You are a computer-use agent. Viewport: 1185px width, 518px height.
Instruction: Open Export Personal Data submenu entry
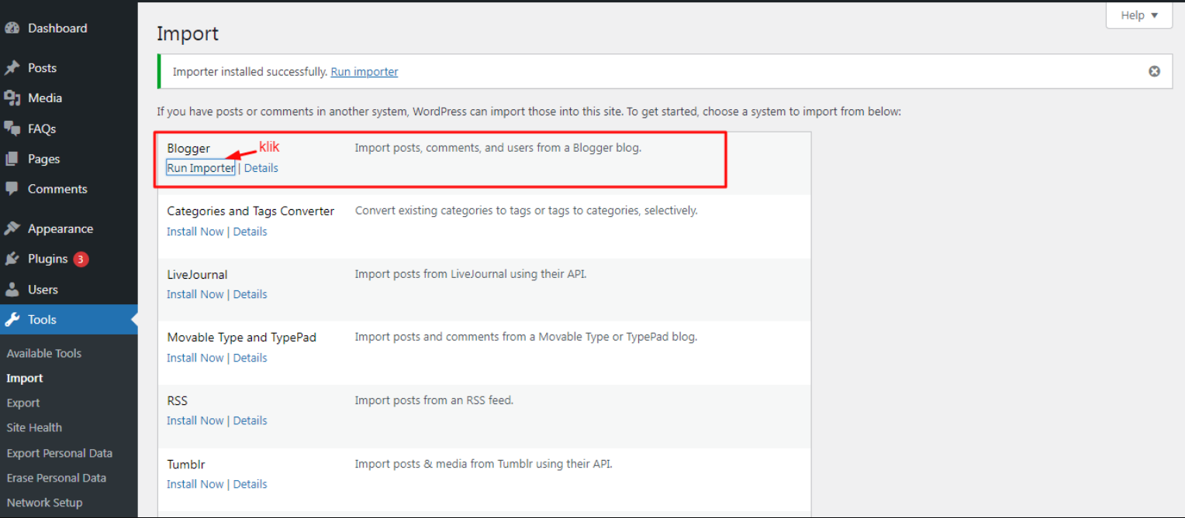(x=60, y=453)
